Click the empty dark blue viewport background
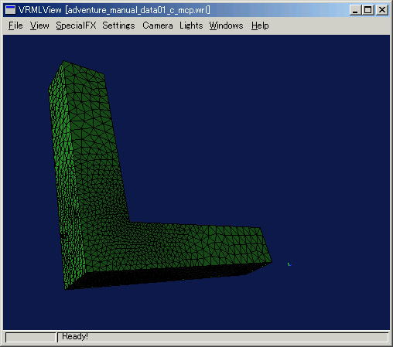 click(258, 129)
